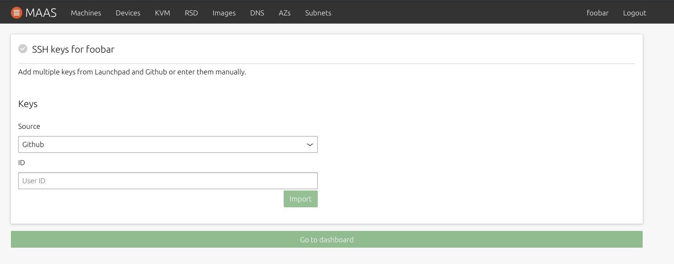Navigate to the Devices section
The image size is (674, 264).
[128, 13]
